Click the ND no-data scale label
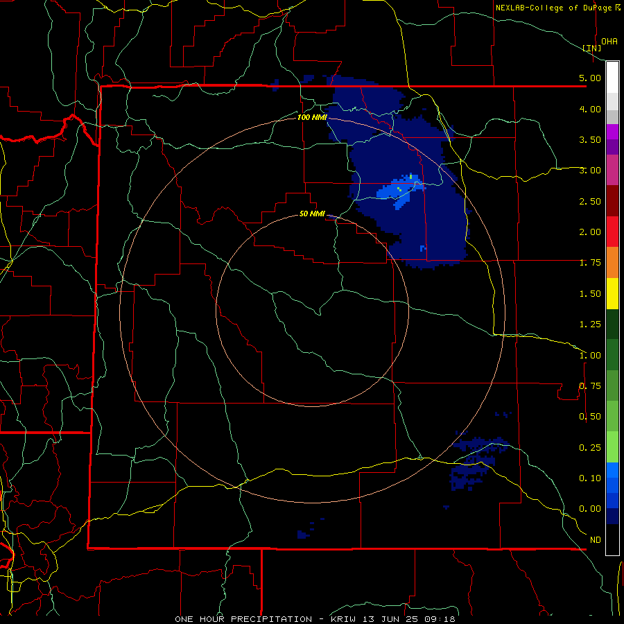The width and height of the screenshot is (624, 624). pyautogui.click(x=596, y=540)
